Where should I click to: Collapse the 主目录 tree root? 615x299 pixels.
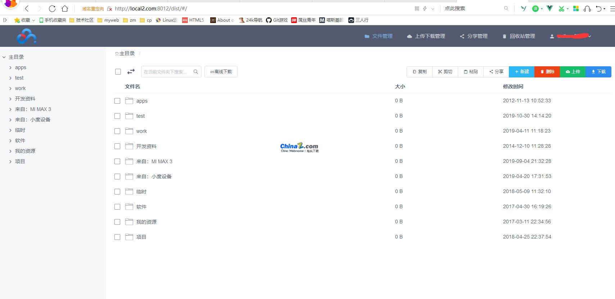pos(4,57)
